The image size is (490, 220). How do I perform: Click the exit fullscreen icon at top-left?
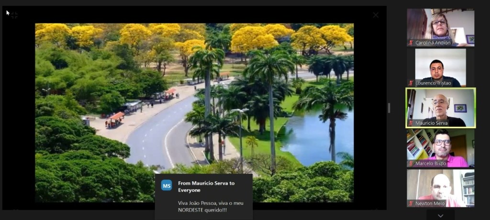point(14,15)
